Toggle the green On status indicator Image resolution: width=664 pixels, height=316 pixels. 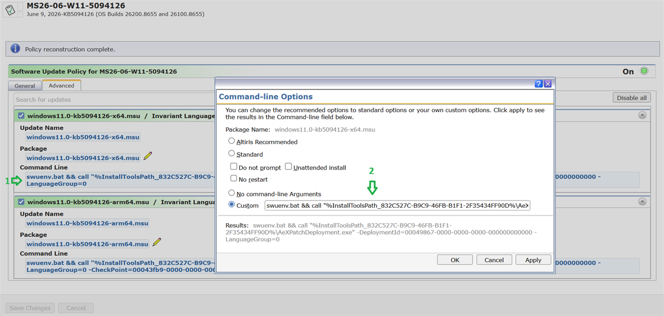[x=644, y=71]
